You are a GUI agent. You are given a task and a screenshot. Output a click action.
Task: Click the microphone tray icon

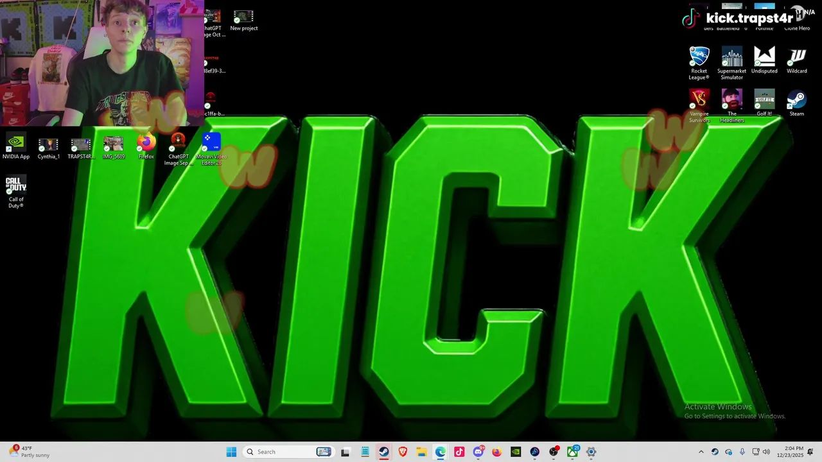(742, 452)
